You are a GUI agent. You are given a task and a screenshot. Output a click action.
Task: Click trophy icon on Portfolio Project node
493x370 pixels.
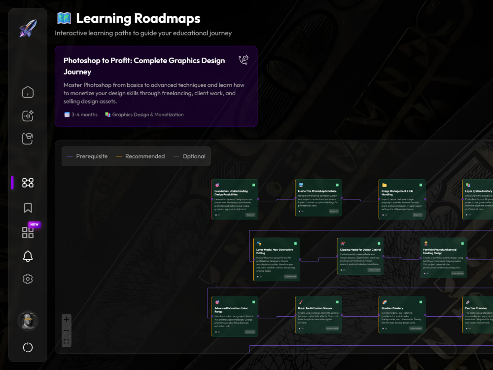426,244
